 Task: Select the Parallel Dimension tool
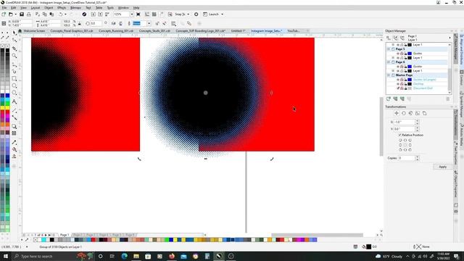14,110
